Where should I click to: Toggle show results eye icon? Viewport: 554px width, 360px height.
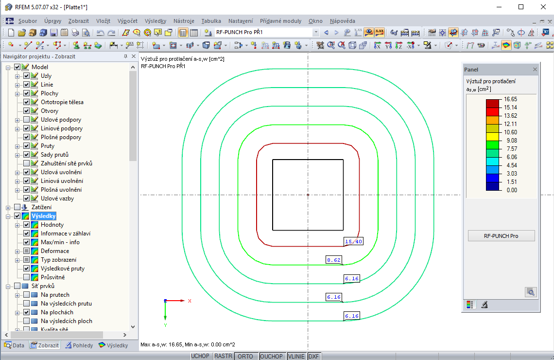tap(369, 33)
